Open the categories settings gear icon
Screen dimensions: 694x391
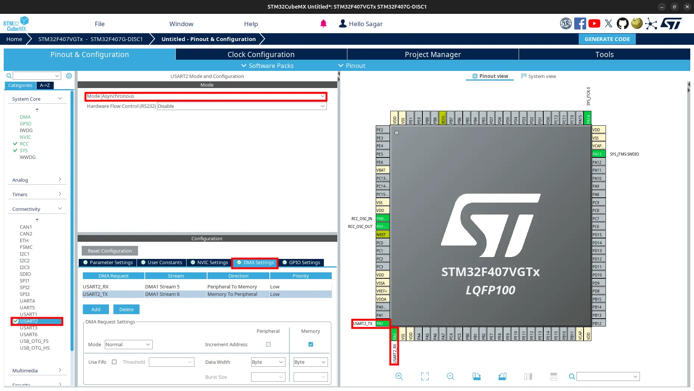[69, 76]
